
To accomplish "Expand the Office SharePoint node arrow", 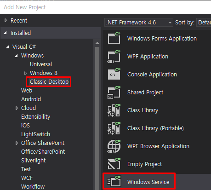I will (x=17, y=143).
